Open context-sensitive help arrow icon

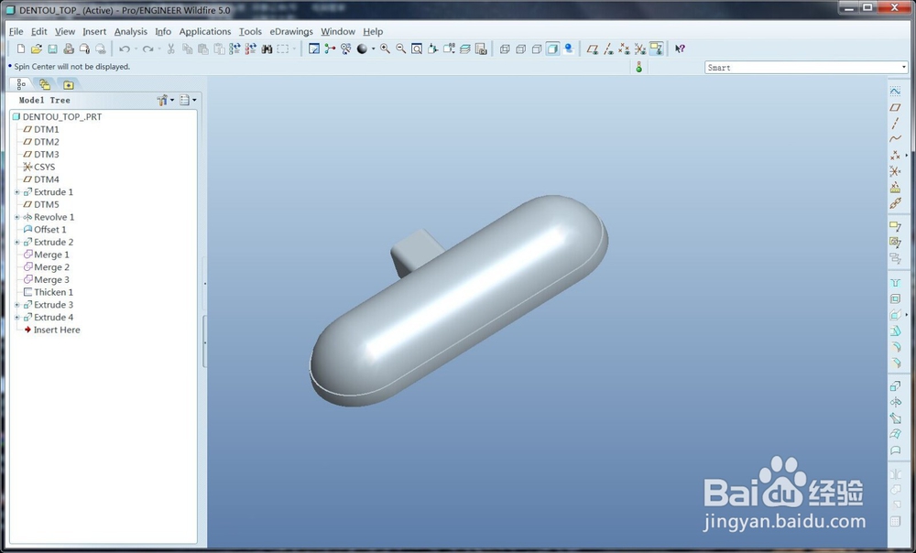point(680,49)
